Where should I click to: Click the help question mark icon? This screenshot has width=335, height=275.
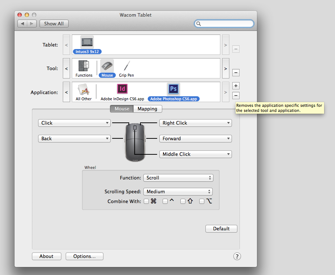(x=237, y=256)
